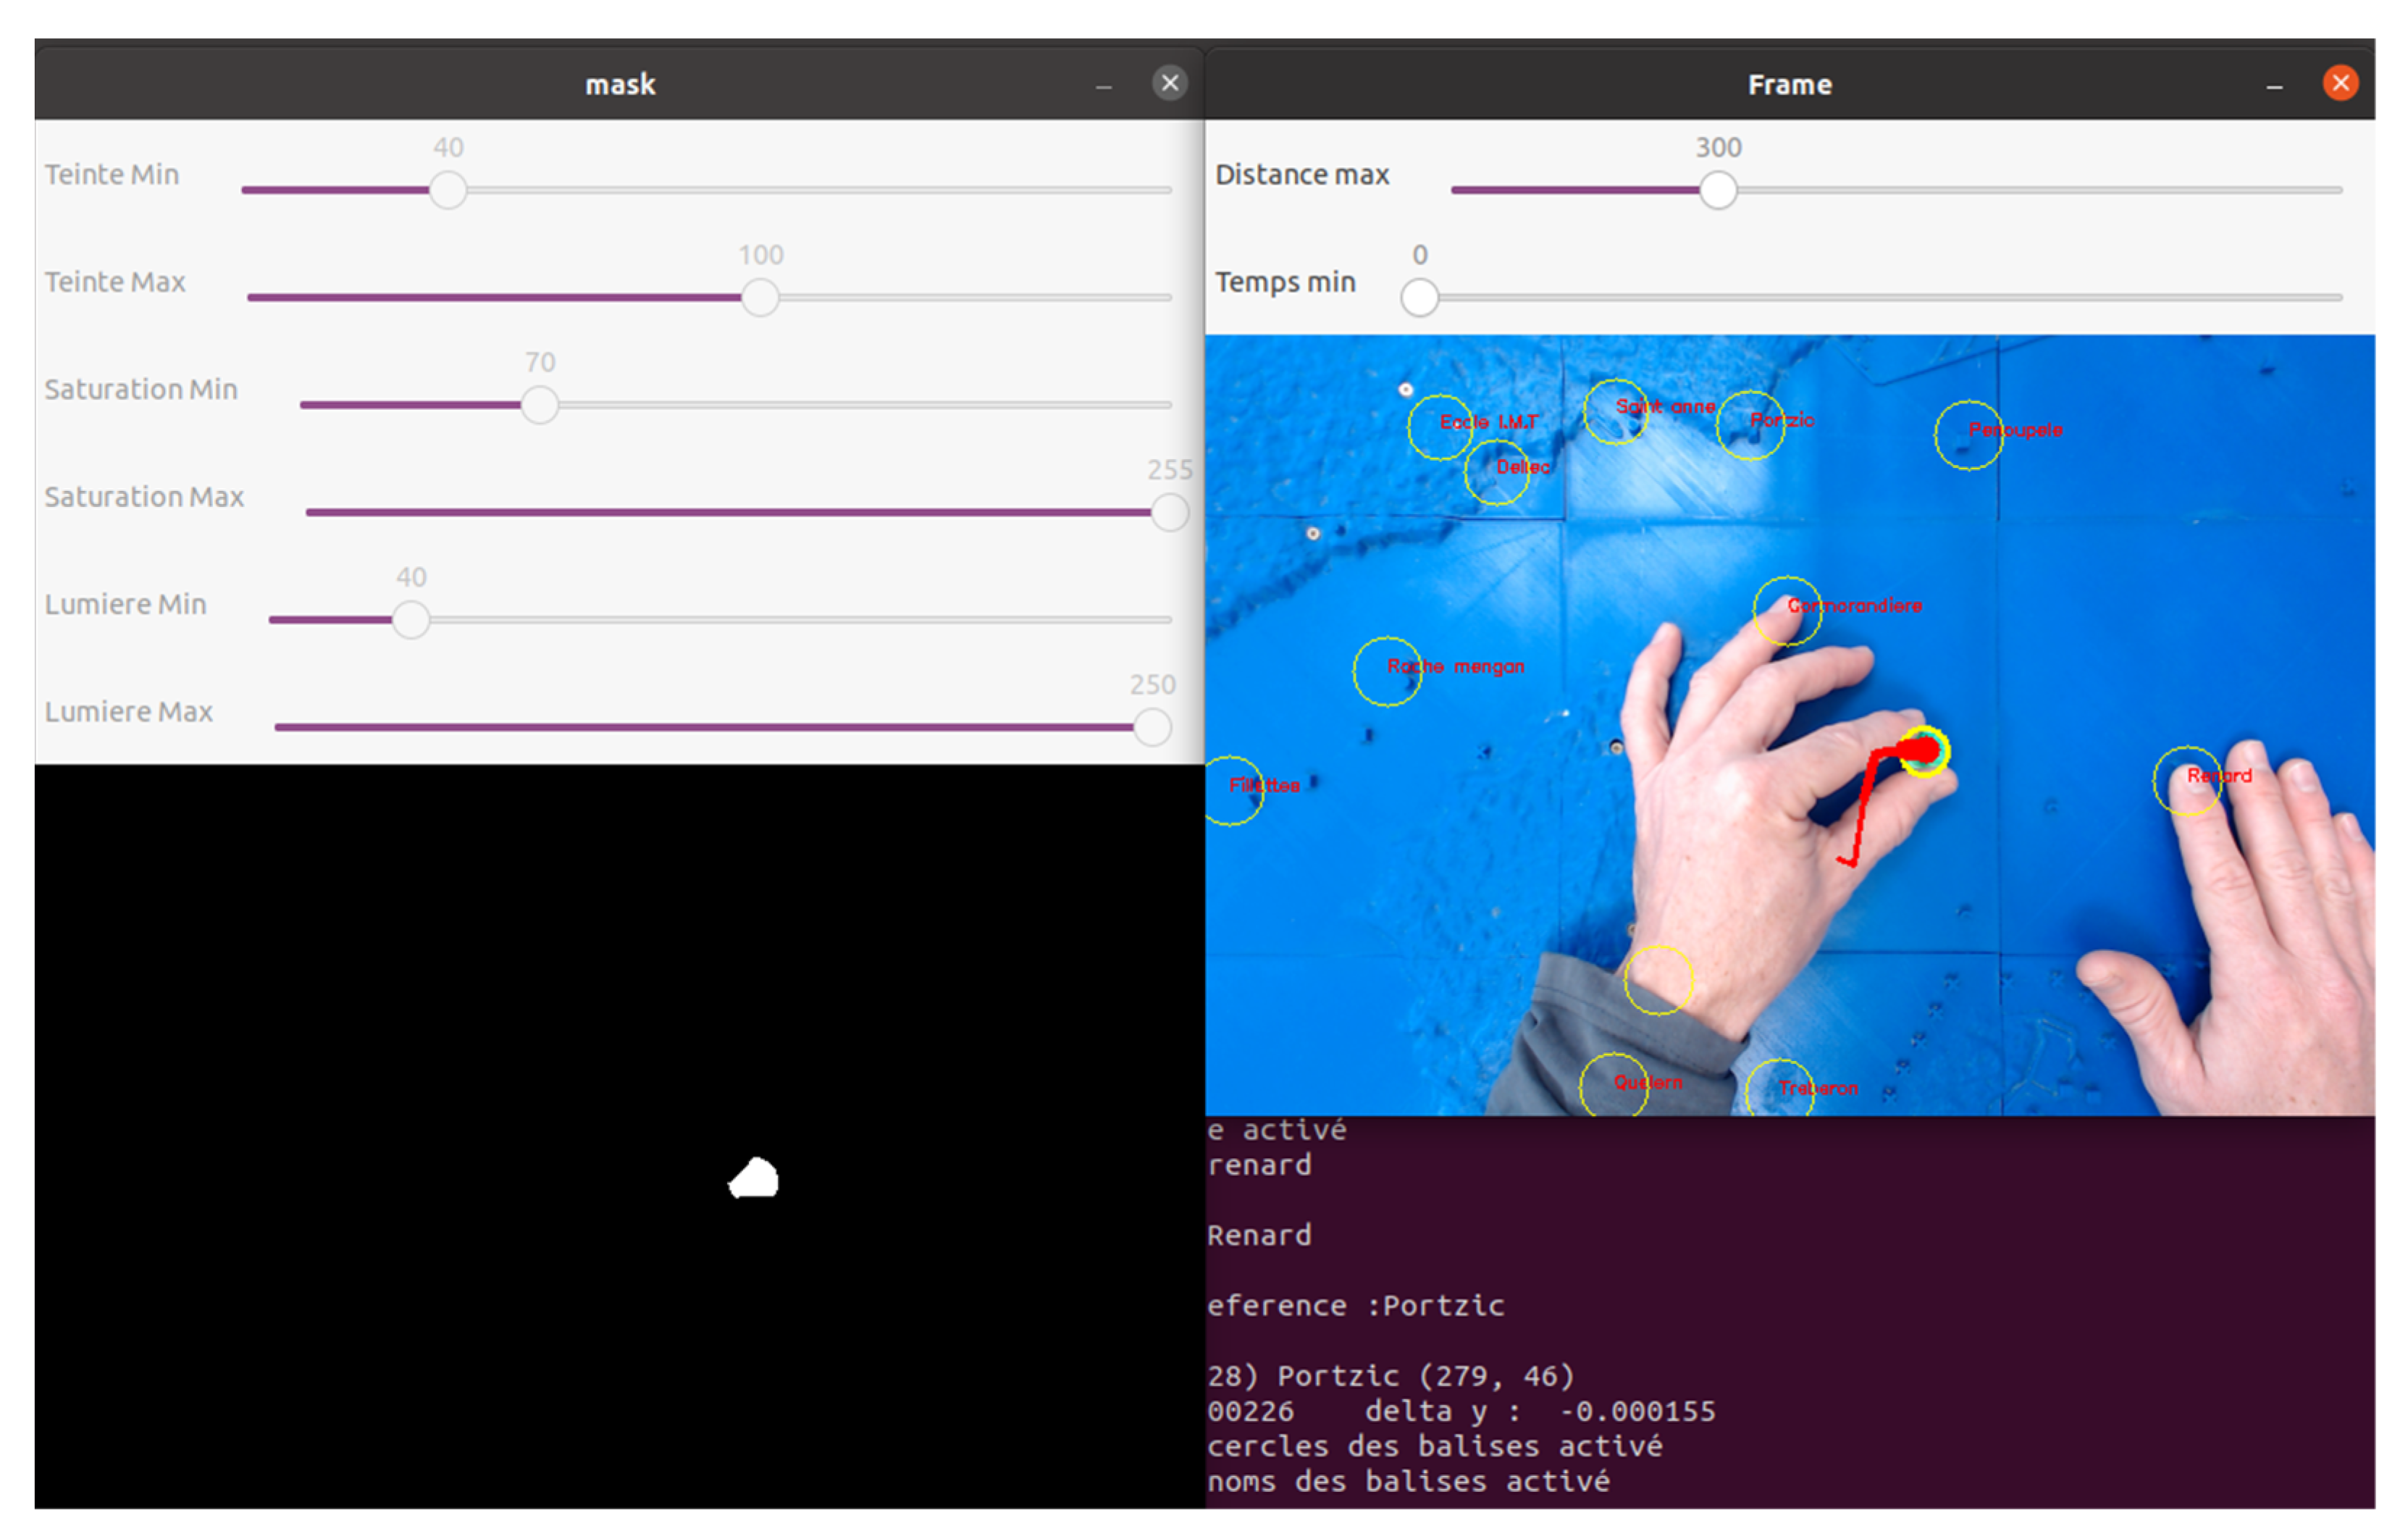Close the Frame window

[x=2340, y=83]
